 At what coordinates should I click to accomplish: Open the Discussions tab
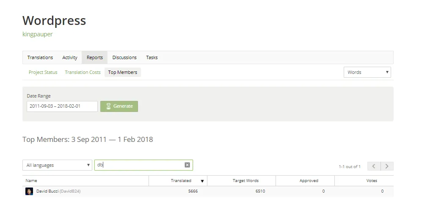(x=124, y=57)
